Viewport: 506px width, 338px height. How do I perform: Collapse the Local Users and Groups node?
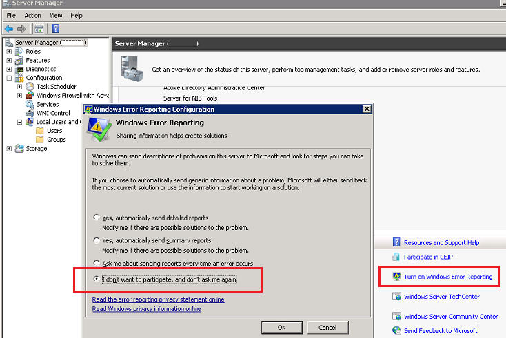tap(20, 122)
